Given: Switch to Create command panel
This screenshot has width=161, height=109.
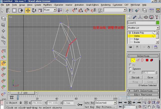Looking at the screenshot, I should tap(129, 17).
